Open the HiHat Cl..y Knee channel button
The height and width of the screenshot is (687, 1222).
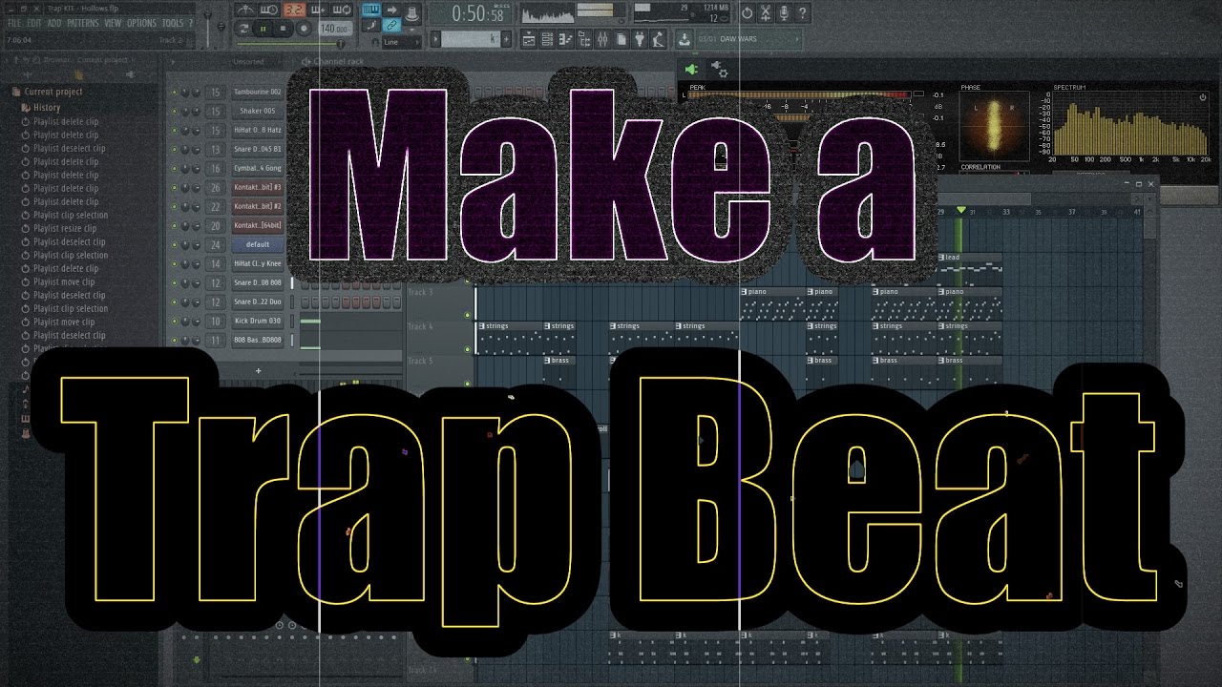(x=258, y=264)
